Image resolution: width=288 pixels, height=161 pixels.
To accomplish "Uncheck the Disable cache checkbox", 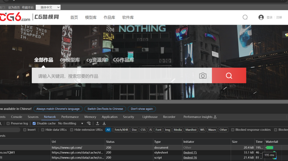I will coord(34,123).
